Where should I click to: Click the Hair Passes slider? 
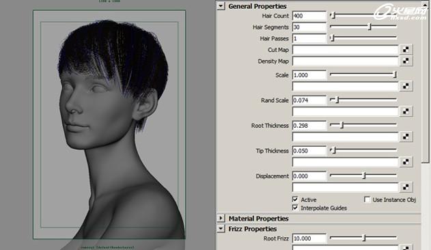[x=363, y=38]
